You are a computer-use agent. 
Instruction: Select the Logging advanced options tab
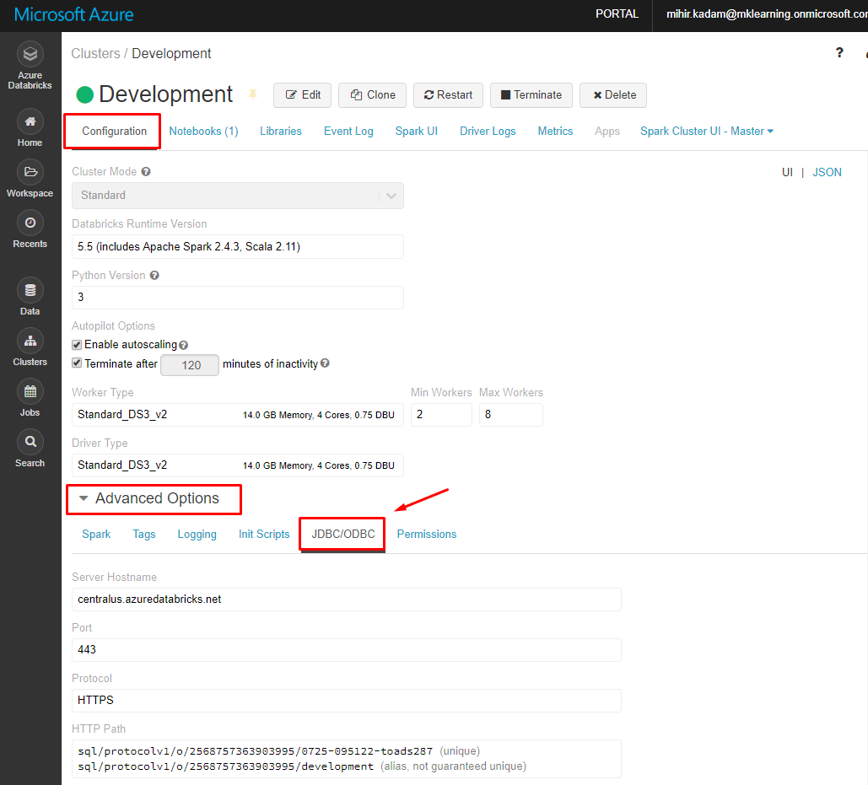tap(197, 534)
